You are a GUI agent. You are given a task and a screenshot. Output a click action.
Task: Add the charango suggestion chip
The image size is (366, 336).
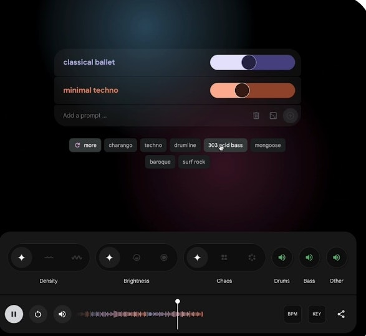click(120, 145)
